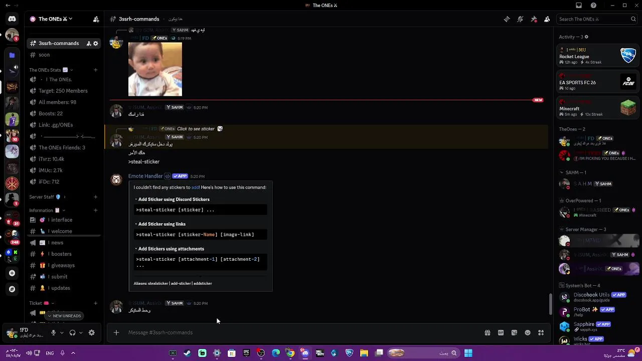The height and width of the screenshot is (361, 642).
Task: Open Add a Server plus icon
Action: coord(12,273)
